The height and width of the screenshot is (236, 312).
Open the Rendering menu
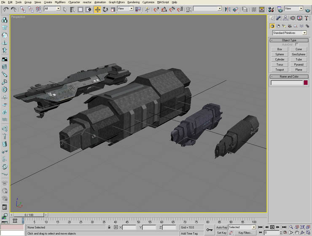coord(133,2)
